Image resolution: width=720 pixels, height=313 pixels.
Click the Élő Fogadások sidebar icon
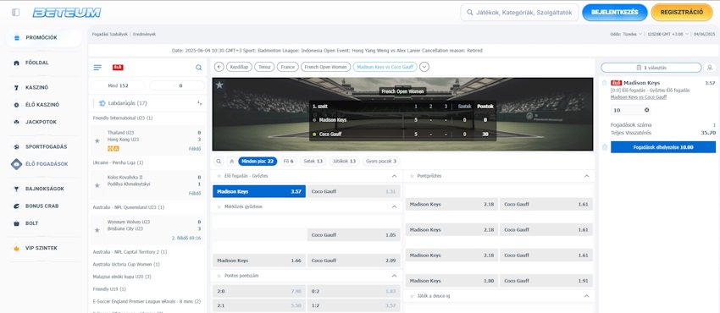pyautogui.click(x=17, y=164)
